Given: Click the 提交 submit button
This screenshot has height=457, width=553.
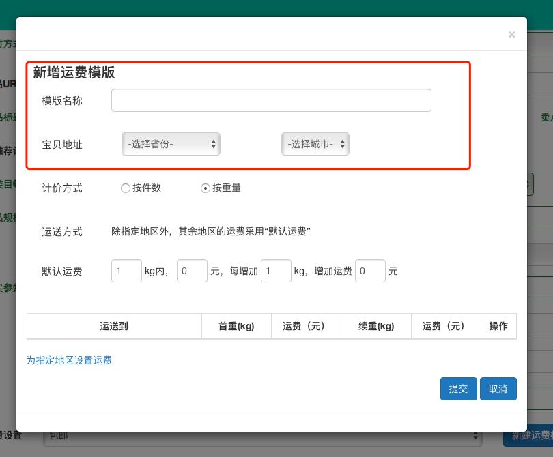Looking at the screenshot, I should (458, 388).
